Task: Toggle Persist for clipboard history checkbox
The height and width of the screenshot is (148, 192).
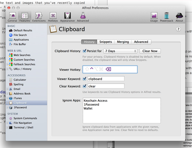Action: 84,51
